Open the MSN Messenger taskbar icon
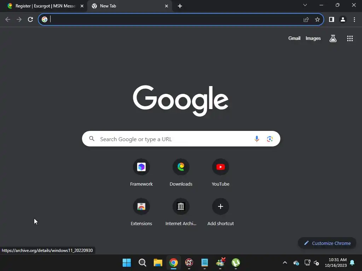Screen dimensions: 362x271 (x=221, y=263)
